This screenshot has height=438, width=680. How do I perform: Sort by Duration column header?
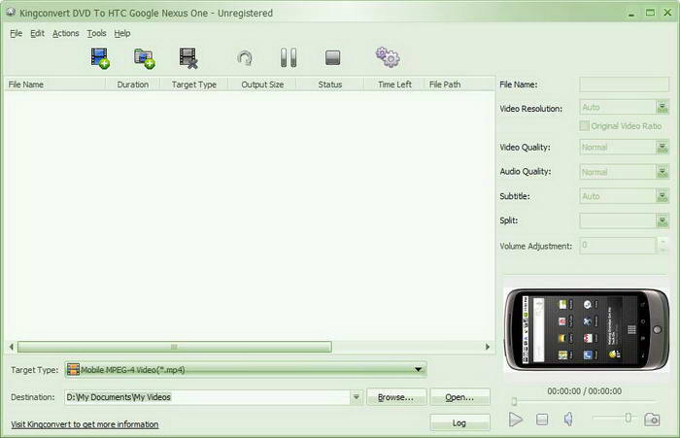(133, 84)
